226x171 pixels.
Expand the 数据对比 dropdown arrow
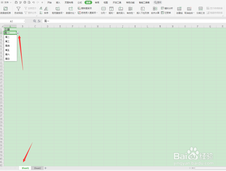pyautogui.click(x=75, y=13)
